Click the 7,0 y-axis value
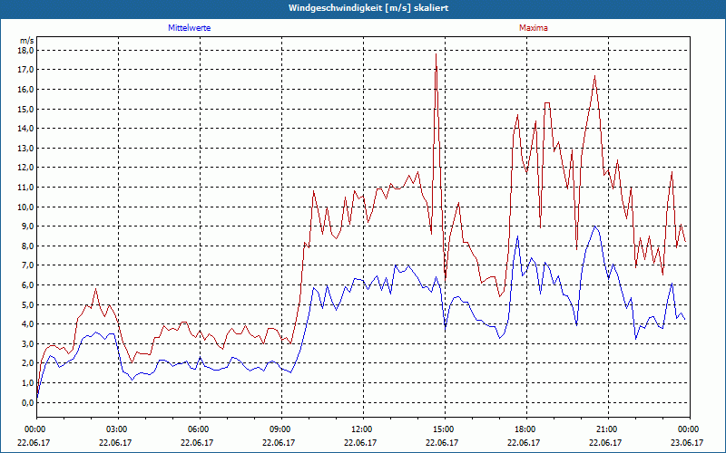Image resolution: width=726 pixels, height=453 pixels. click(x=28, y=265)
